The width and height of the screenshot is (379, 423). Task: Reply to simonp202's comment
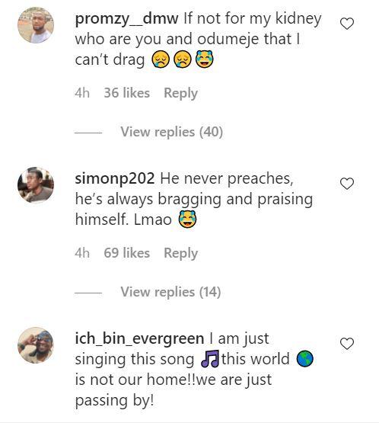point(180,253)
